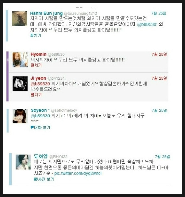Click the 대화 보기 speech bubble icon
Viewport: 185px width, 197px height.
32,127
